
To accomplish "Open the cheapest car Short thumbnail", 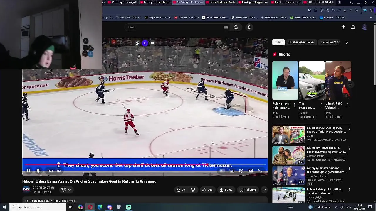I will coord(312,81).
